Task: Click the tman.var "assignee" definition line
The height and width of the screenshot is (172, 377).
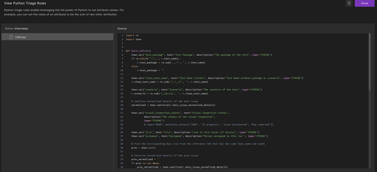Action: 199,136
